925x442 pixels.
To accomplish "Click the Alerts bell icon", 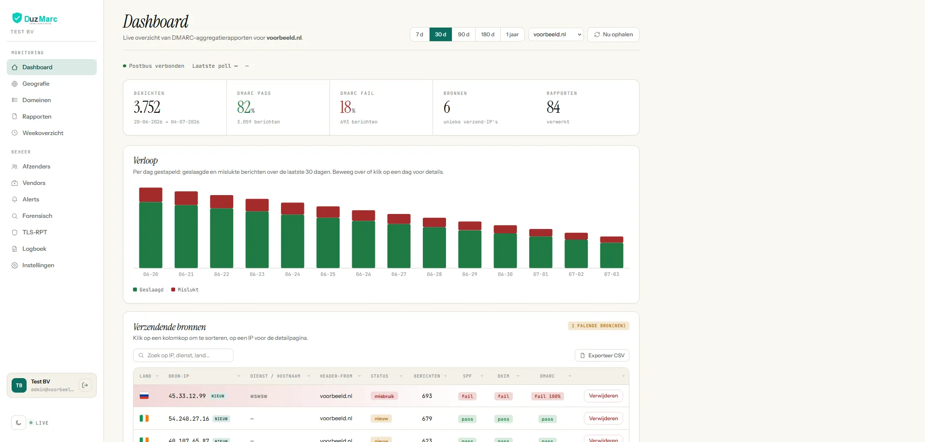I will point(15,199).
